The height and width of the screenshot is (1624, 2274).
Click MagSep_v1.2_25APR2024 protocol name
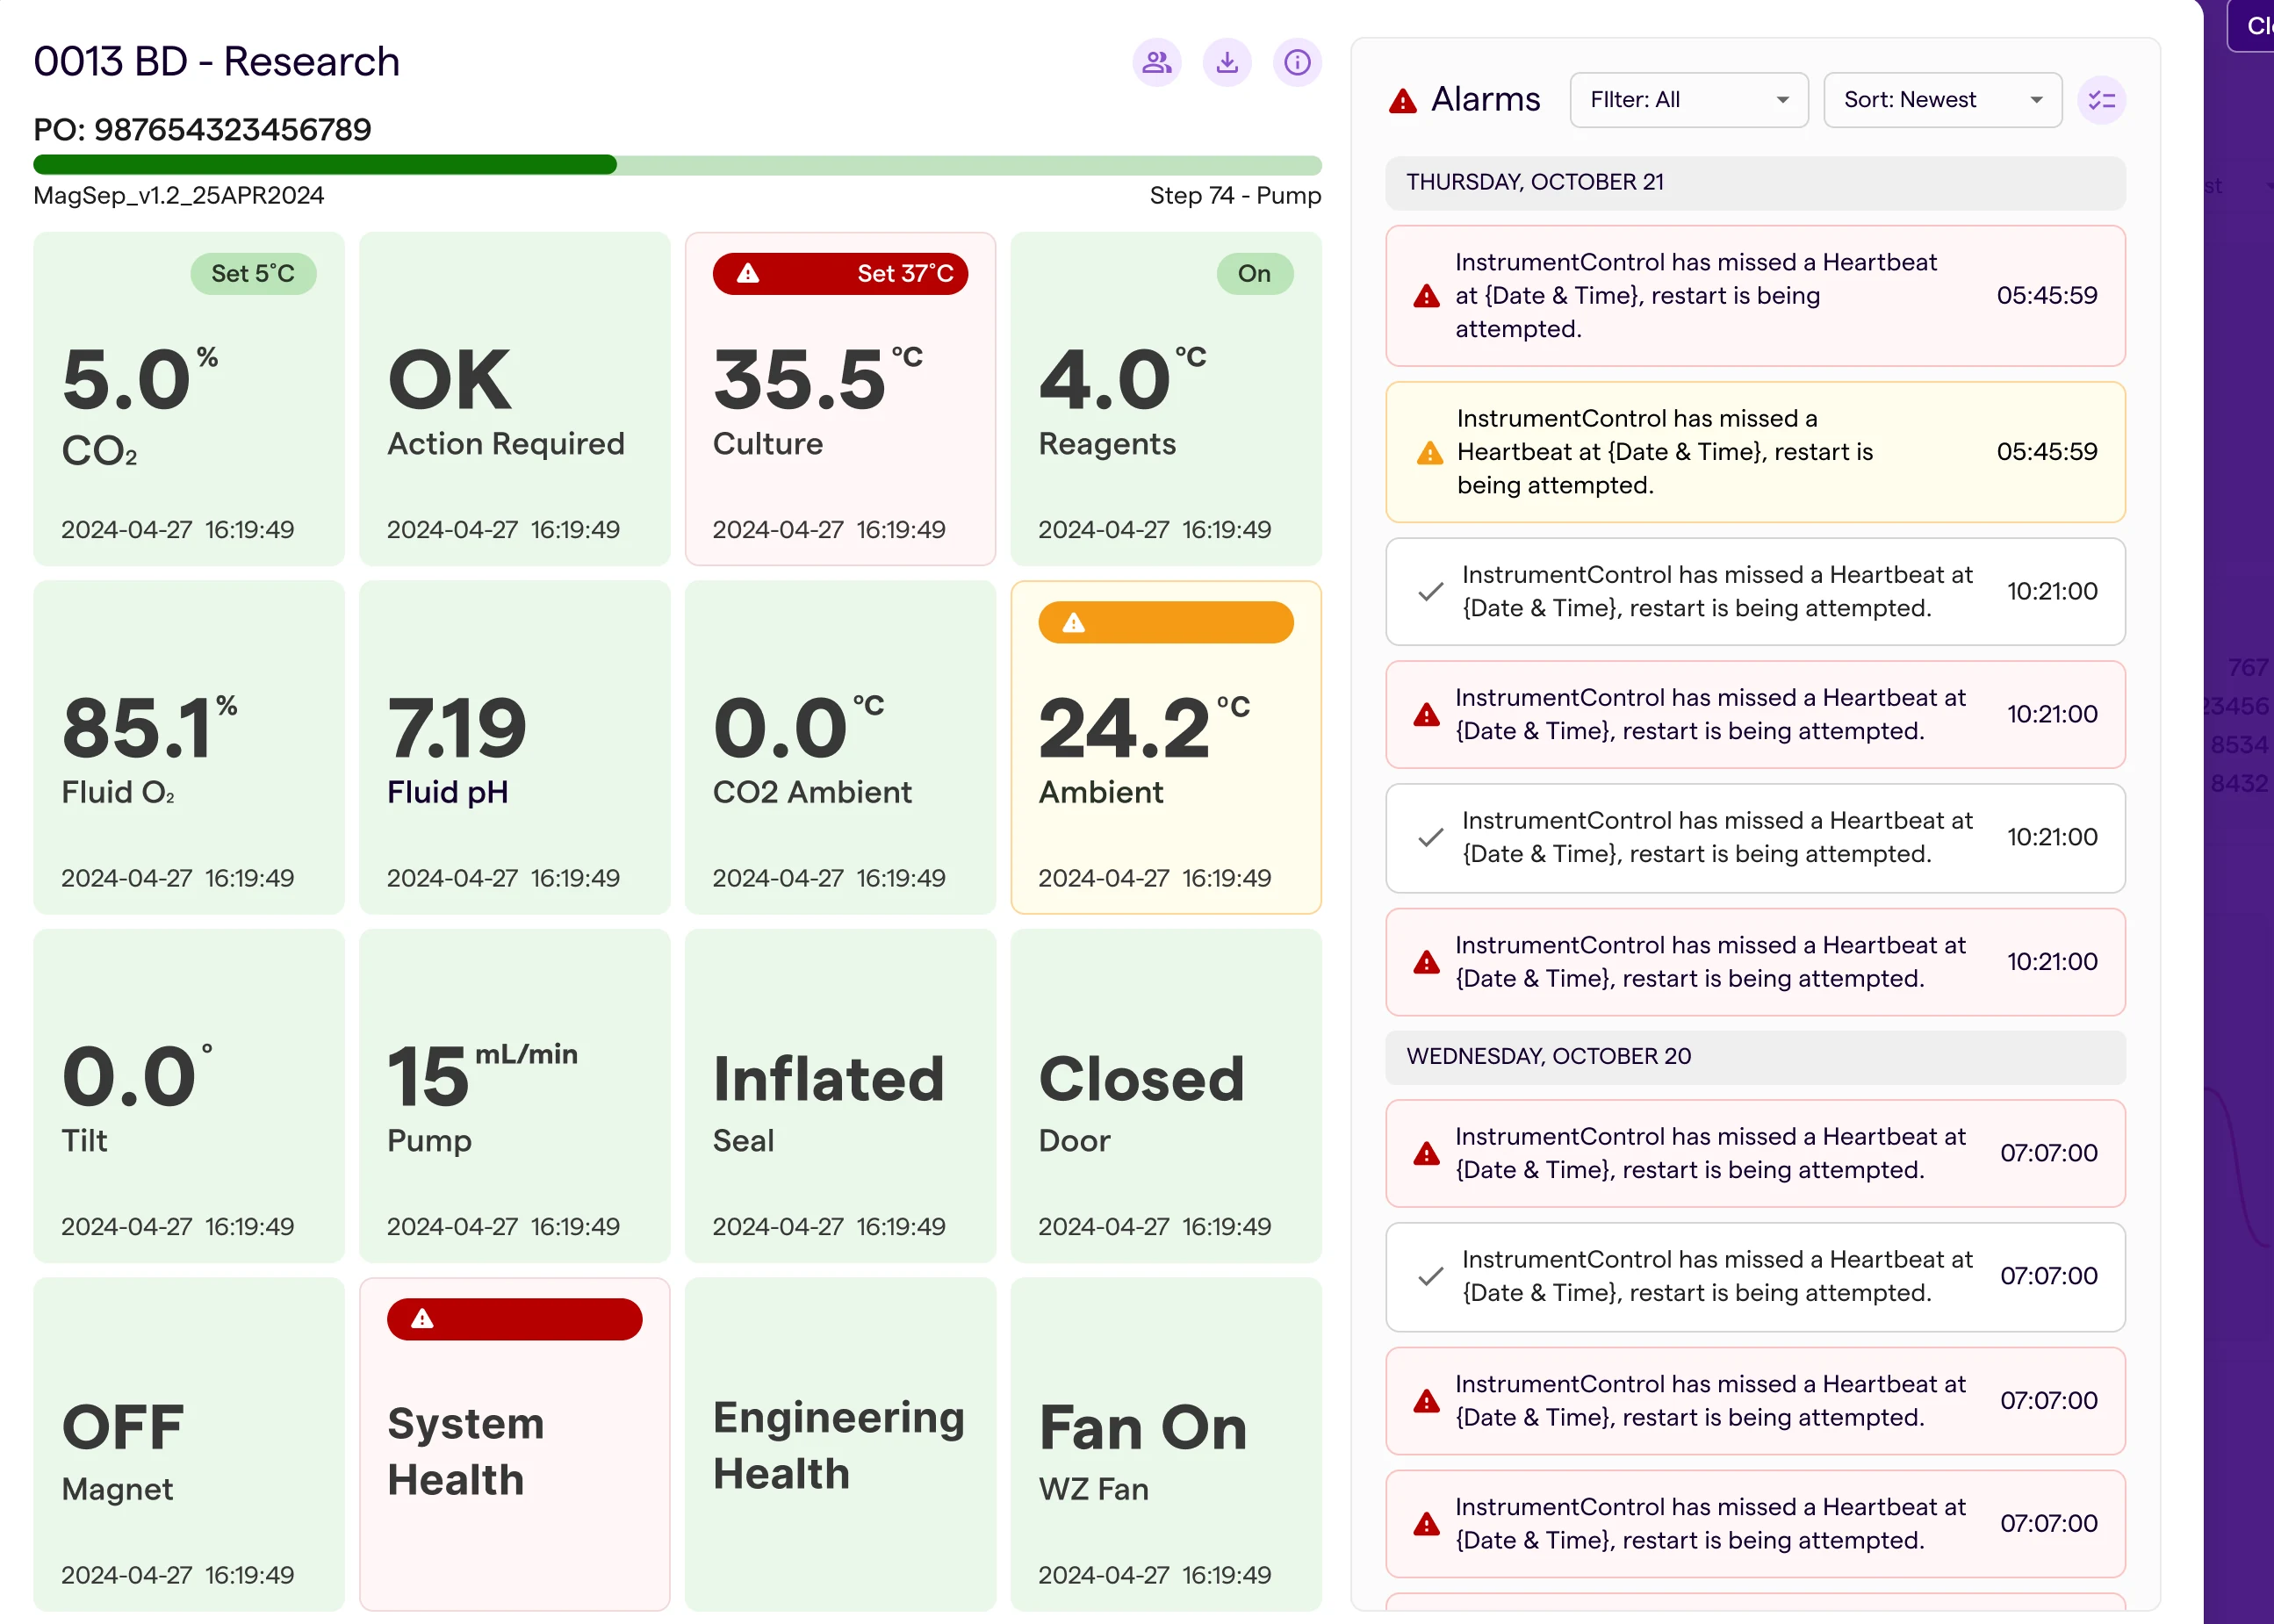click(x=179, y=195)
